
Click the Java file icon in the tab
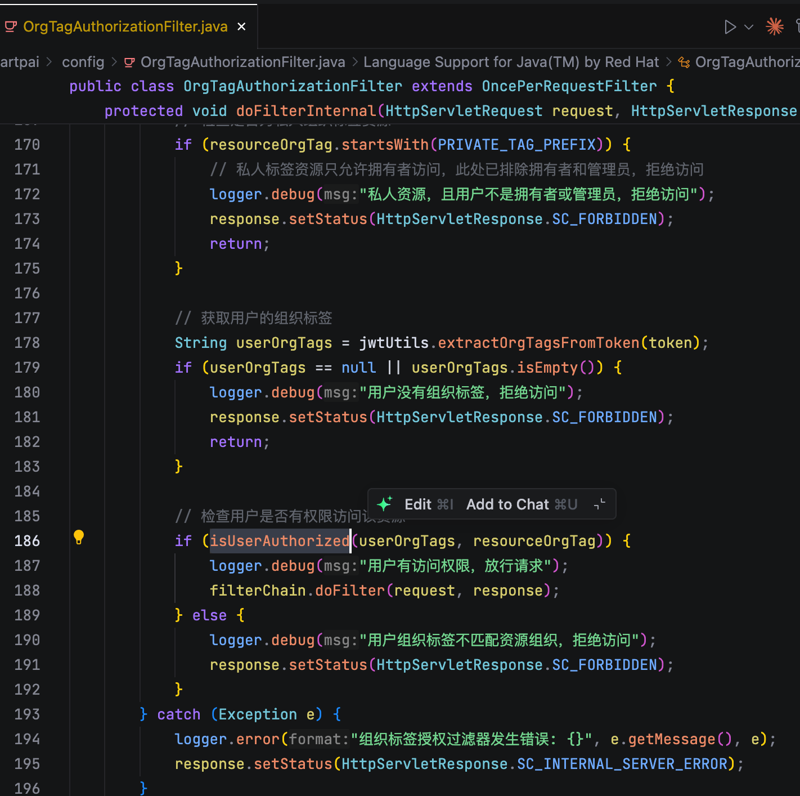(11, 26)
